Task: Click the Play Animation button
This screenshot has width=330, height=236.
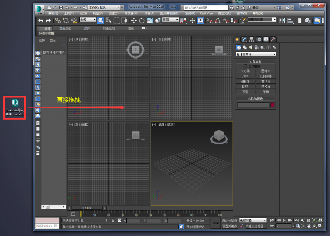Action: (x=284, y=220)
